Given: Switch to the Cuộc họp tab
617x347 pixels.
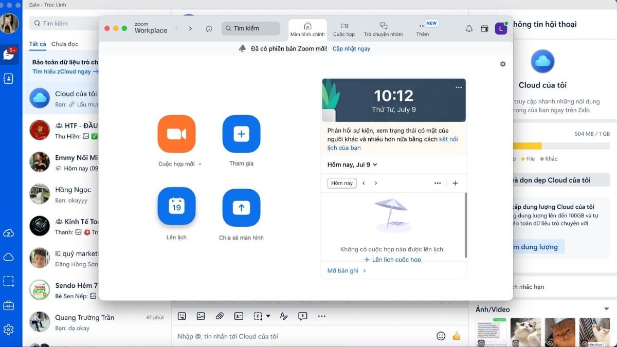Looking at the screenshot, I should pyautogui.click(x=343, y=29).
